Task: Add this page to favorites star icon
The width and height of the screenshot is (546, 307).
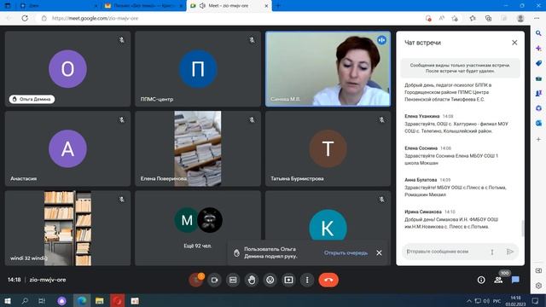Action: pos(455,19)
